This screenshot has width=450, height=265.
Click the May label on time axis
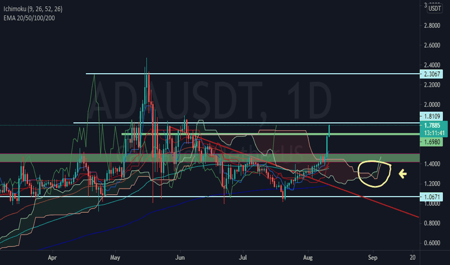(x=115, y=258)
